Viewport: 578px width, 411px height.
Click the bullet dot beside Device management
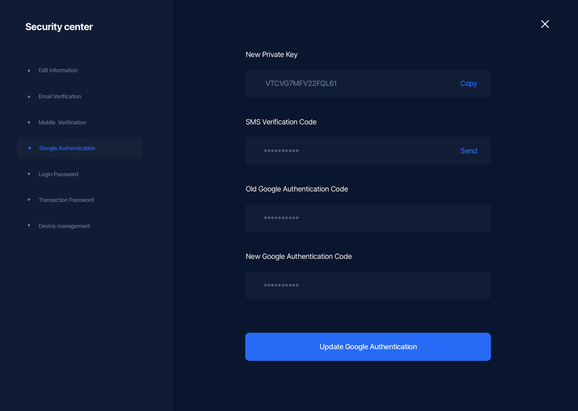coord(29,226)
